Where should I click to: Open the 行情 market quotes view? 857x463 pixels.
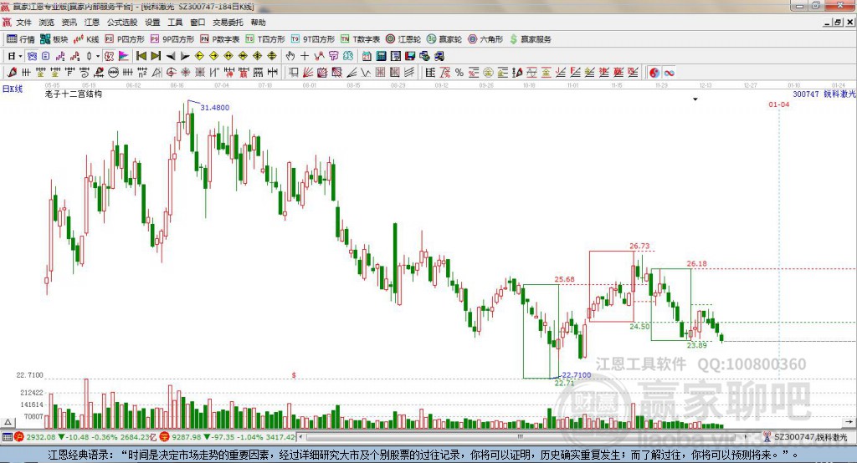click(x=21, y=39)
